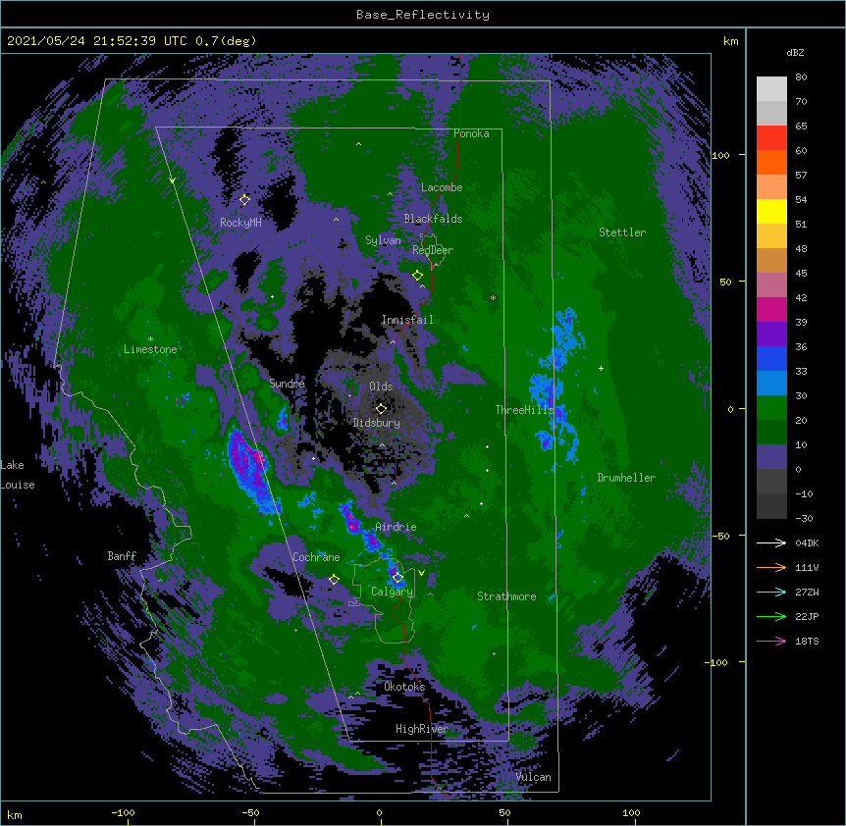Pick the red swatch in the dBZ scale

pos(771,138)
